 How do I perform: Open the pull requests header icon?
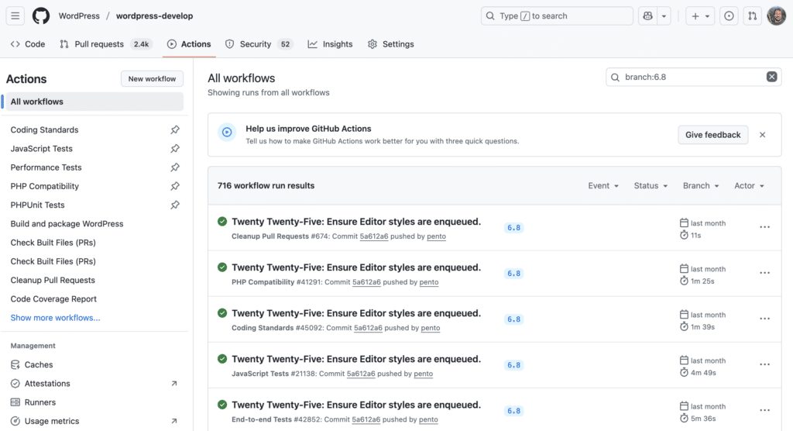pos(753,16)
